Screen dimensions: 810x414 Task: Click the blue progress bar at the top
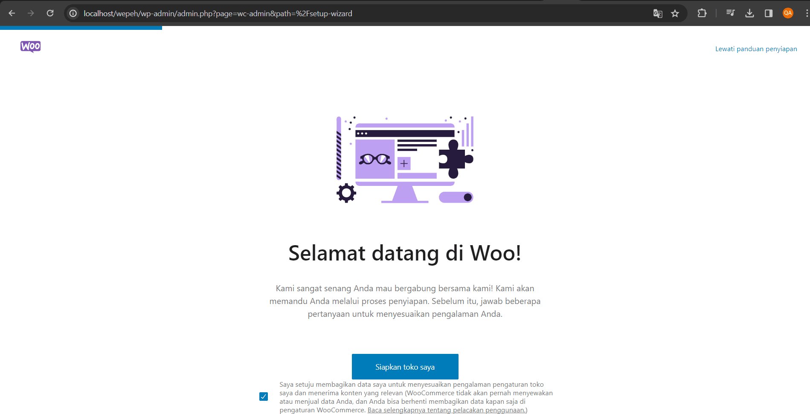tap(81, 28)
